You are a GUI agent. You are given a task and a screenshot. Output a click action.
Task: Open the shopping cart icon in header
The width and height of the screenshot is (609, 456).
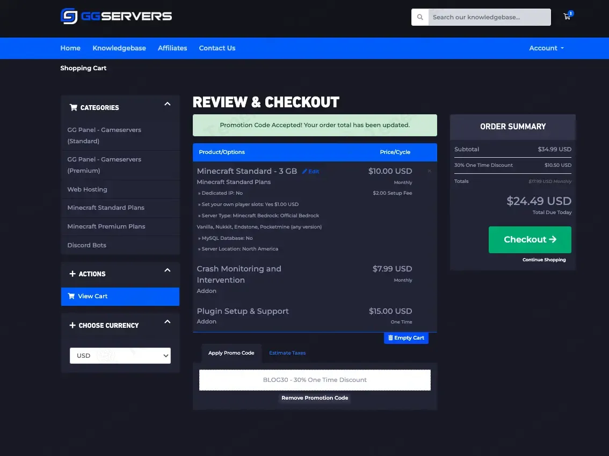point(568,16)
